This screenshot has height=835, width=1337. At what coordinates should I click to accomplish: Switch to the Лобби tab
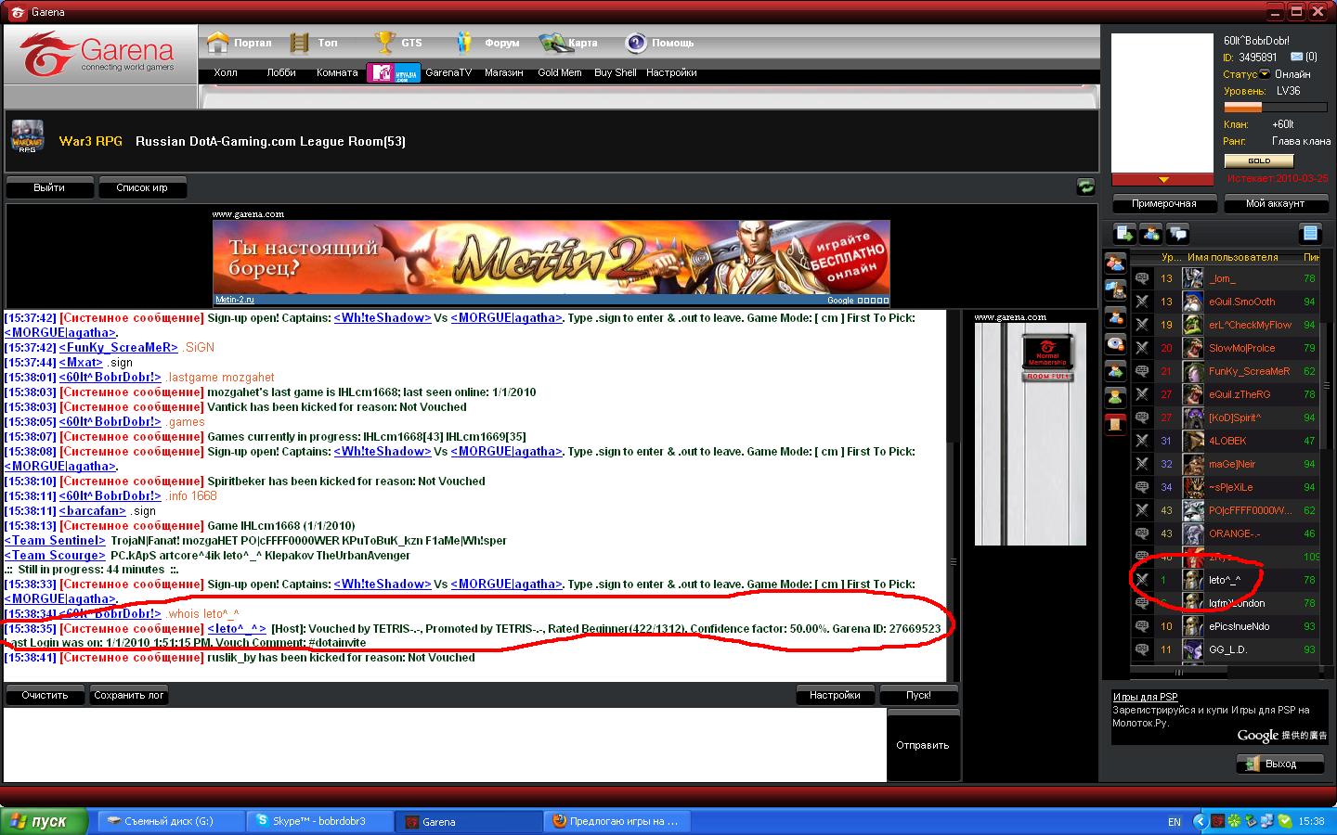coord(281,72)
